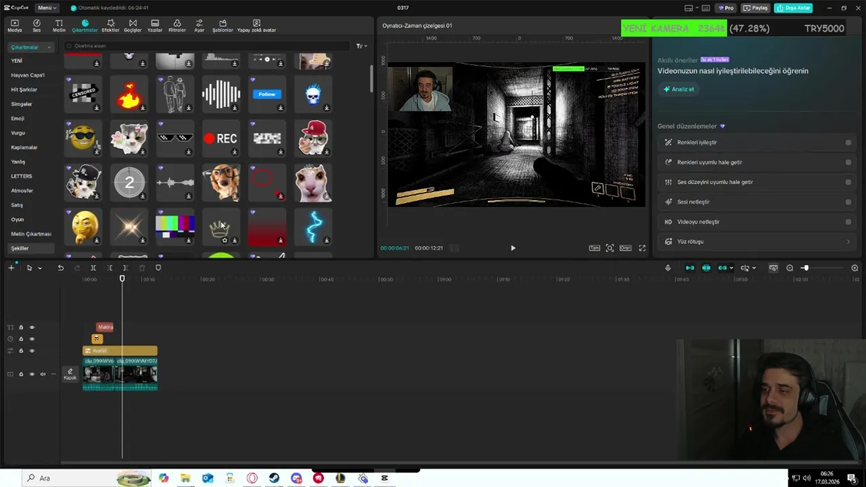Image resolution: width=866 pixels, height=487 pixels.
Task: Collapse the Çıkartmalar category list
Action: click(x=49, y=47)
